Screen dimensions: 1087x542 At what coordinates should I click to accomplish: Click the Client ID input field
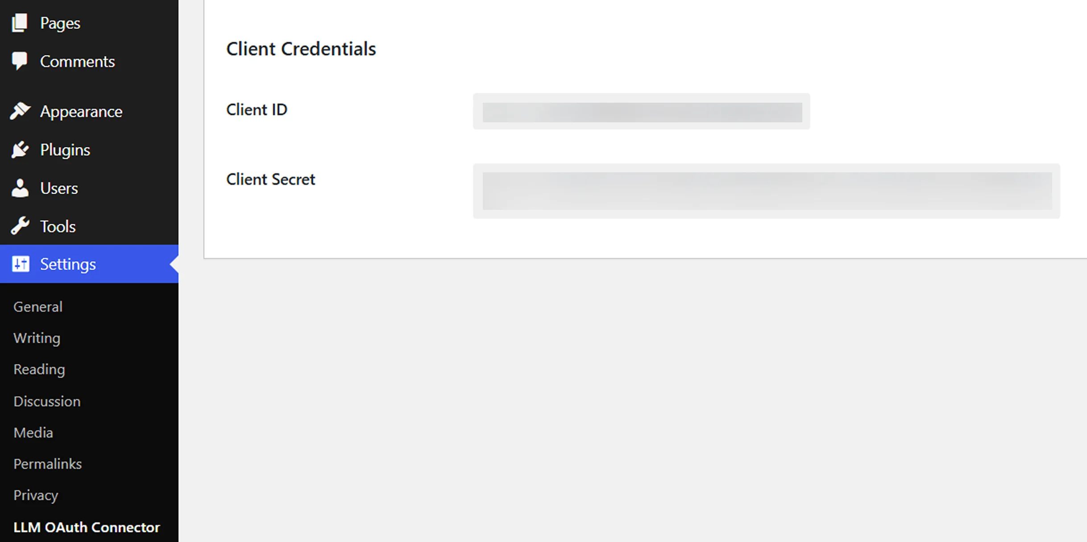coord(641,112)
